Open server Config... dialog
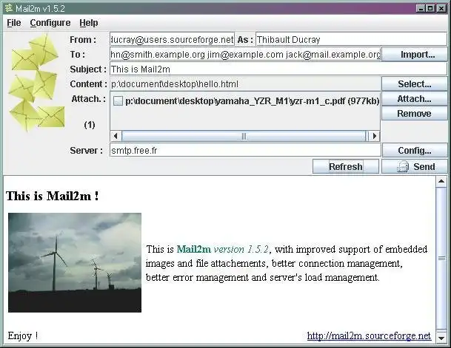 click(x=415, y=150)
